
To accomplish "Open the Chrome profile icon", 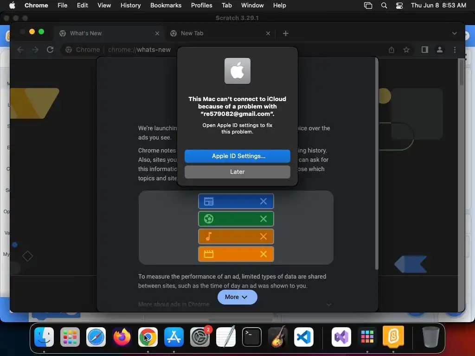I will (440, 50).
